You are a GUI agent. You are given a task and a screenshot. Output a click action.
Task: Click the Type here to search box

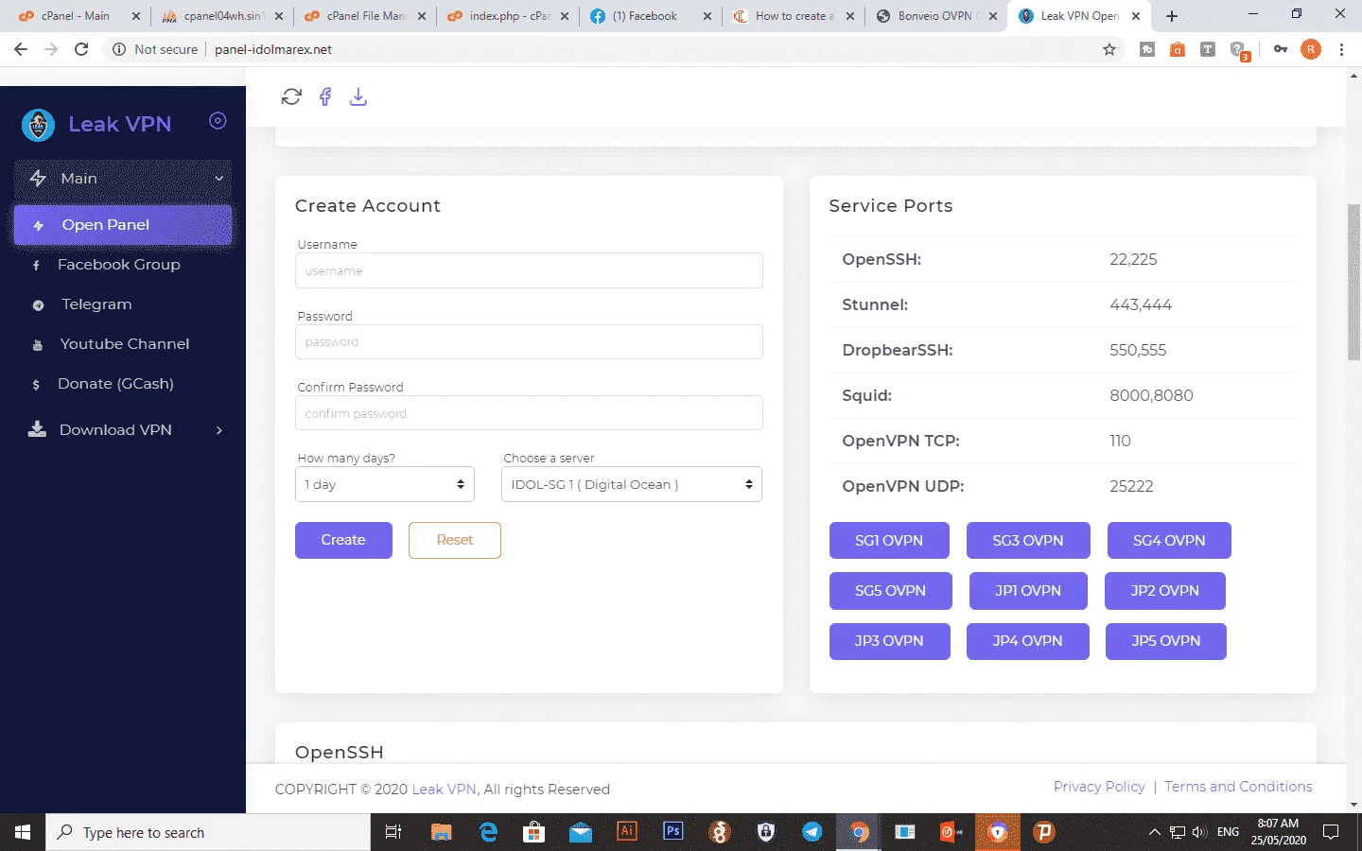(208, 832)
